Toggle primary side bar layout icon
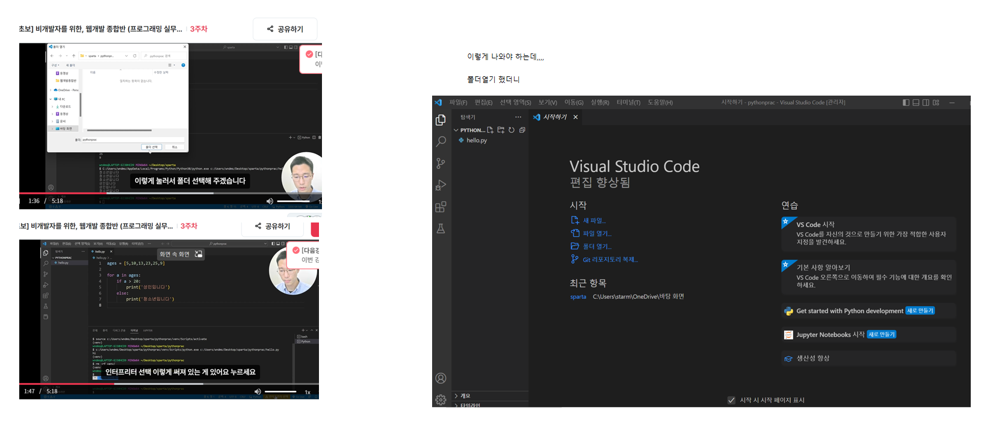Viewport: 987px width, 442px height. click(x=906, y=102)
